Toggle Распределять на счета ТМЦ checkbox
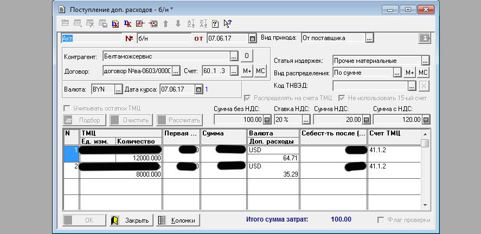This screenshot has width=481, height=234. coord(248,98)
